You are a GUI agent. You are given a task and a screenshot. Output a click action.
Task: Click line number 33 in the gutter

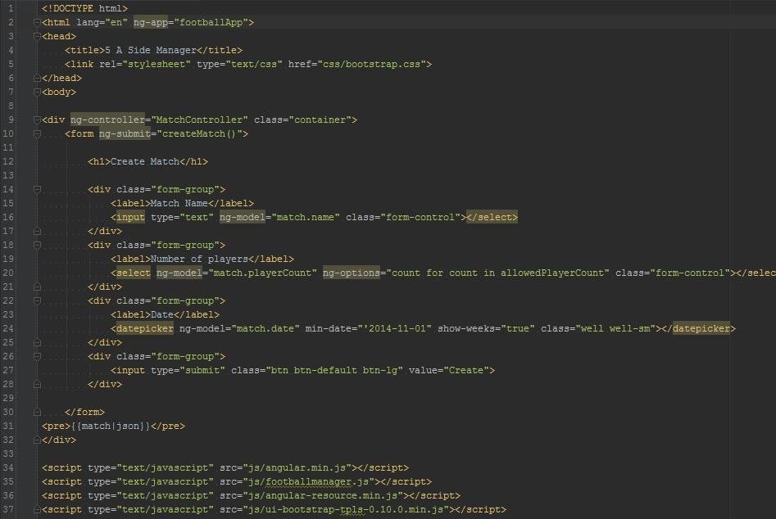coord(8,454)
